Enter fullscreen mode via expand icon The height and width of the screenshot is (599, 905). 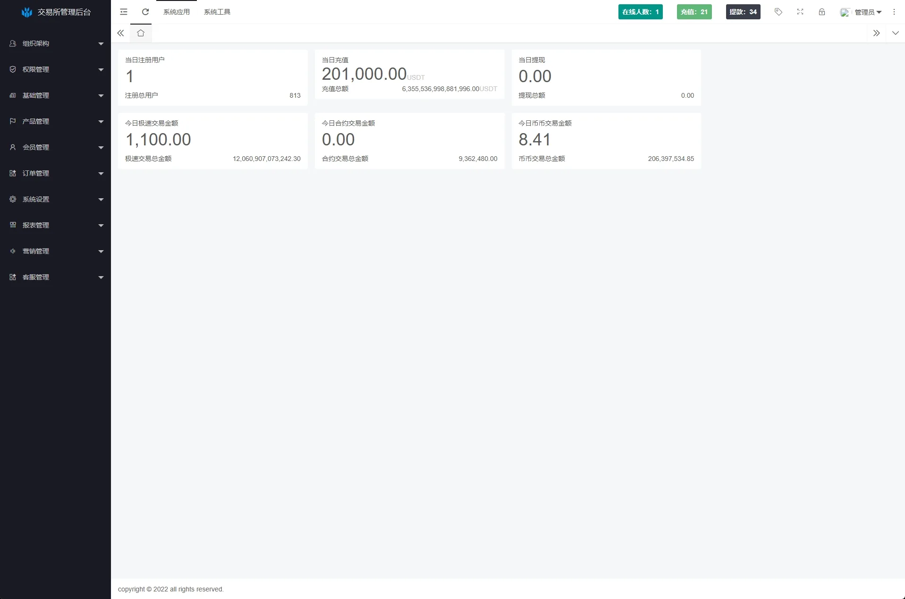pyautogui.click(x=800, y=12)
